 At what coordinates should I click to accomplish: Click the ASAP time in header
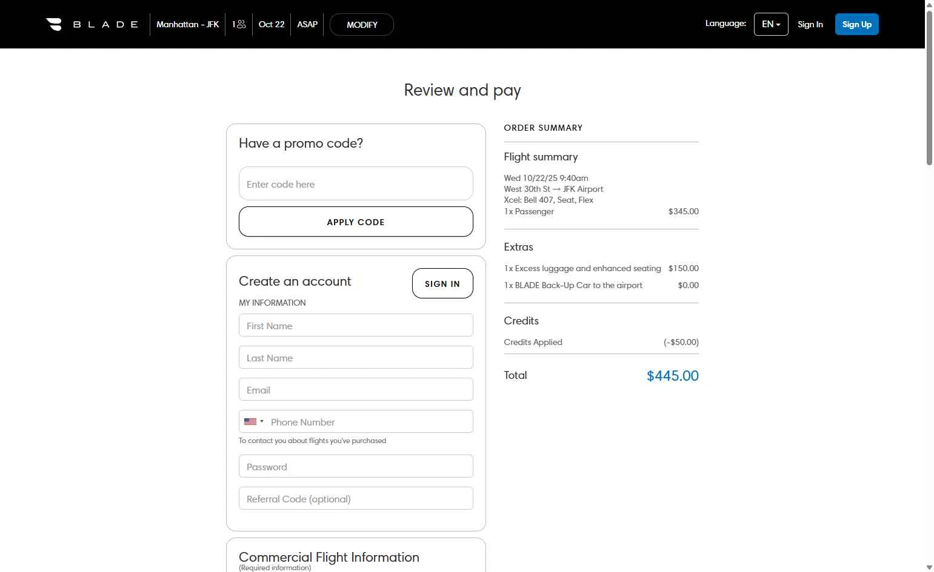(x=307, y=24)
